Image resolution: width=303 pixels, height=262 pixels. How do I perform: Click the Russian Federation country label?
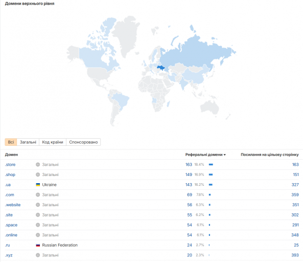[60, 245]
